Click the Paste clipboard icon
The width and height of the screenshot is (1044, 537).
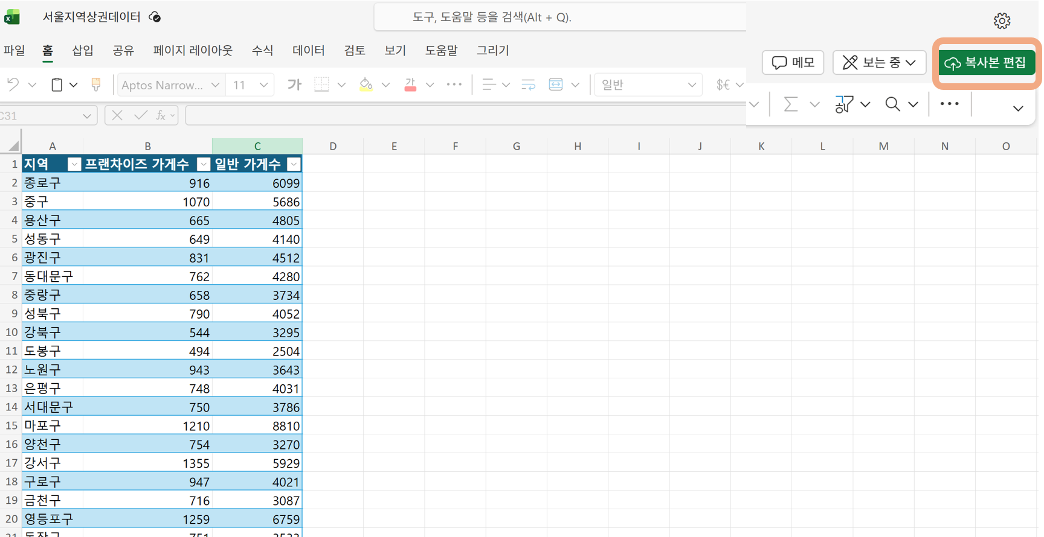coord(57,85)
